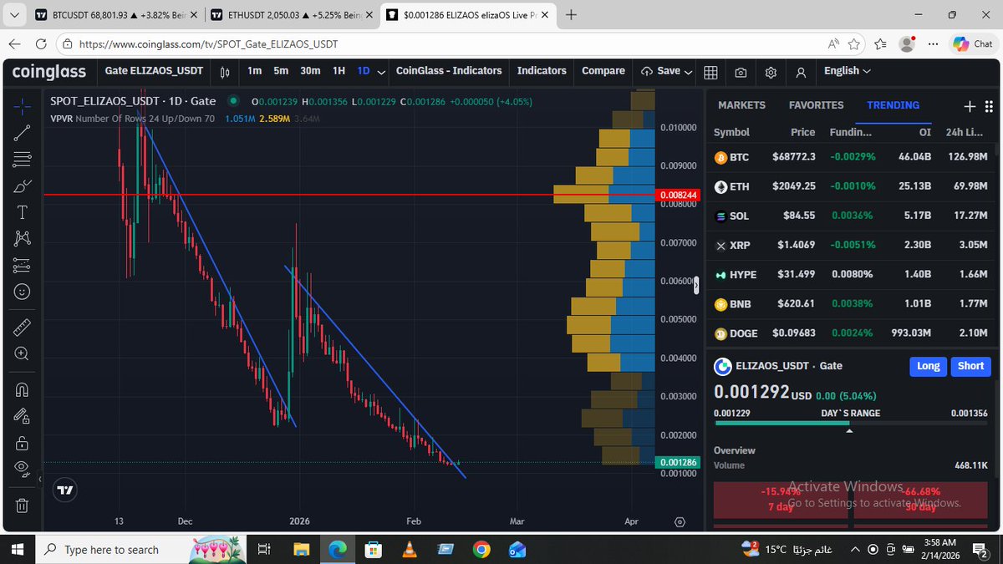Open the user account icon

801,72
